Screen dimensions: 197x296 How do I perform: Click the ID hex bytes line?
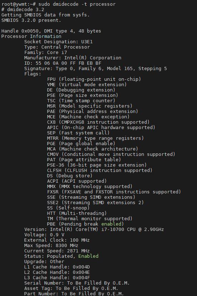click(63, 63)
